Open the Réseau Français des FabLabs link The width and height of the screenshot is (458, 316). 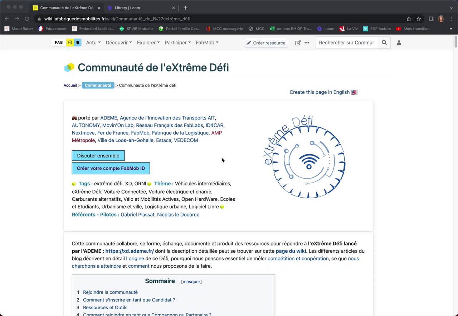coord(170,125)
